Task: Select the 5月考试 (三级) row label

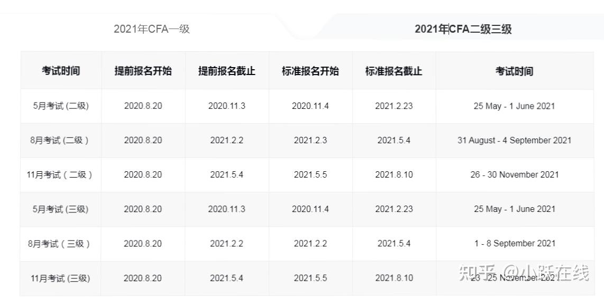Action: [61, 209]
